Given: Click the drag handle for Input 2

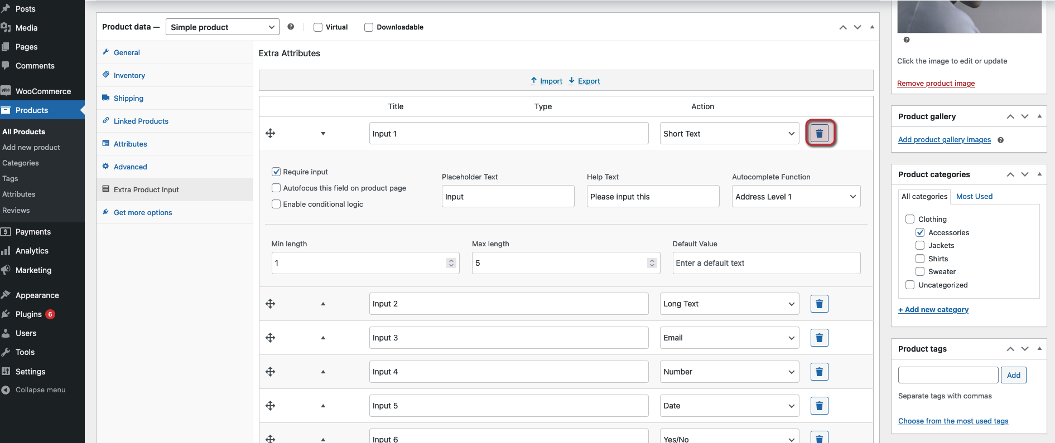Looking at the screenshot, I should click(271, 304).
